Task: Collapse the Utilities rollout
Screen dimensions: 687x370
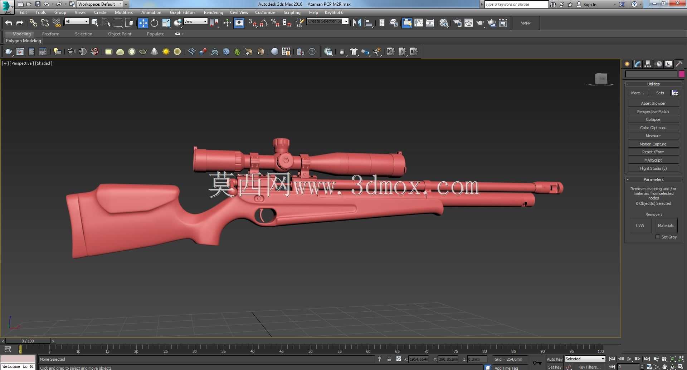Action: point(653,84)
